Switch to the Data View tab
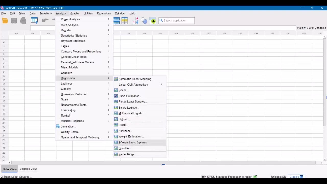This screenshot has height=184, width=327. coord(9,169)
